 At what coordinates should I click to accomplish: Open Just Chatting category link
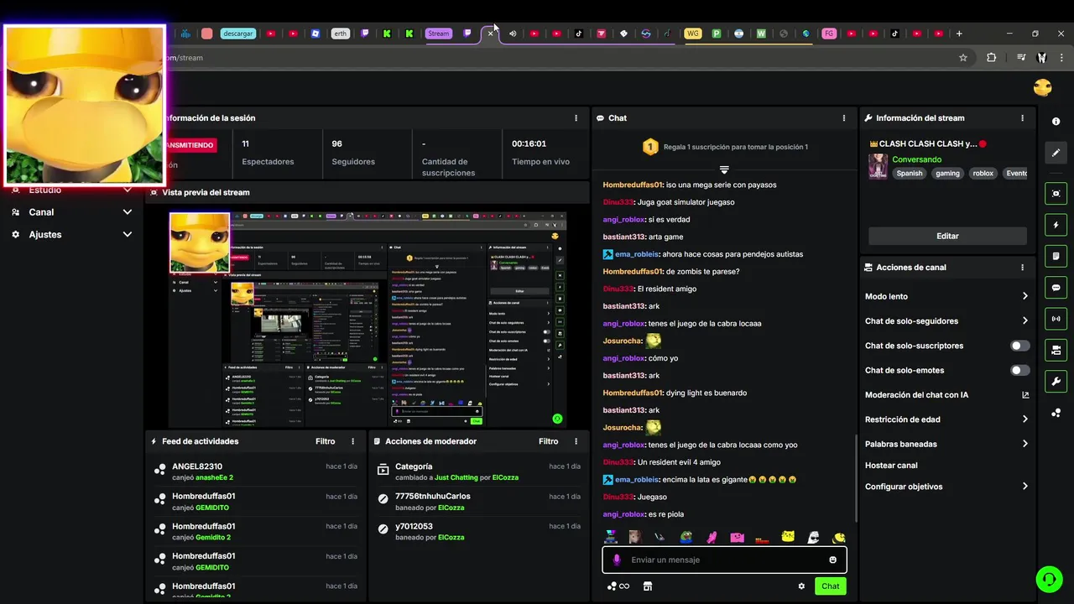456,477
